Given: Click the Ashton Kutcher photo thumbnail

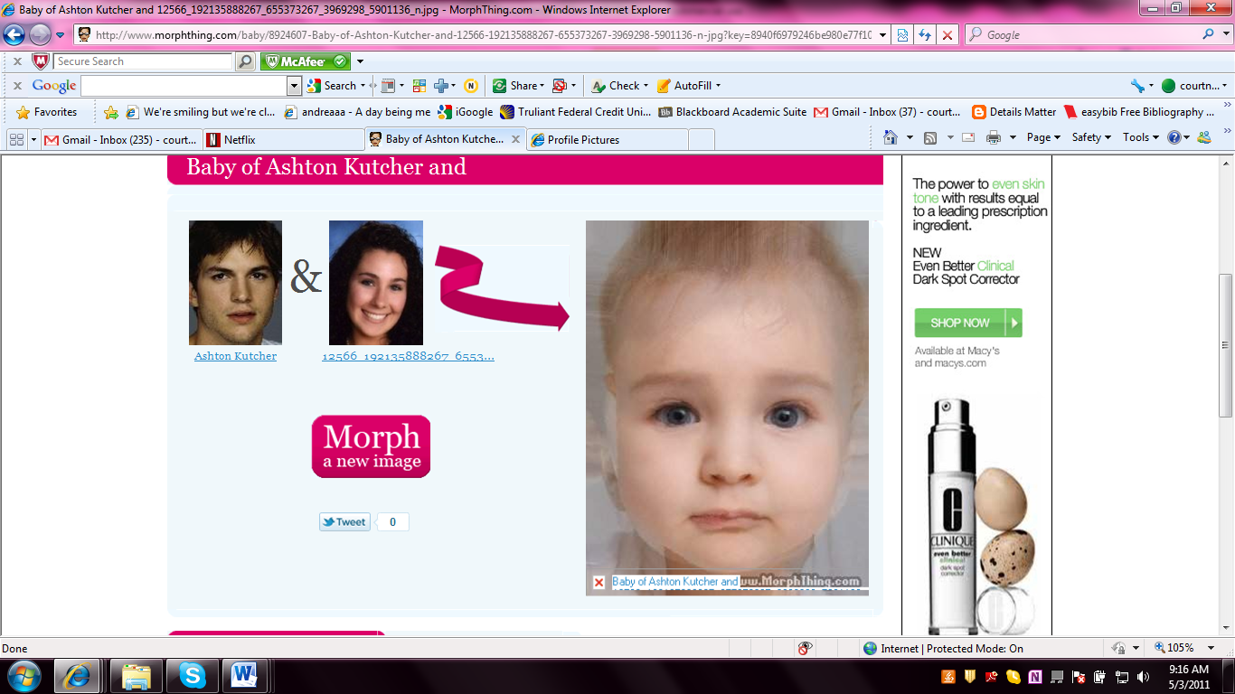Looking at the screenshot, I should [235, 283].
